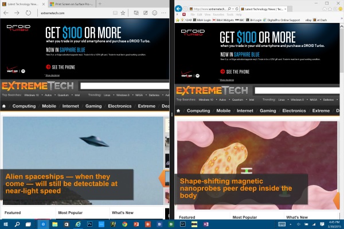Screen dimensions: 344x229
Task: Go back in the Edge browser
Action: point(6,13)
